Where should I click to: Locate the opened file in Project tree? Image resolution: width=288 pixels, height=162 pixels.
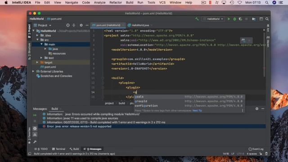click(68, 25)
